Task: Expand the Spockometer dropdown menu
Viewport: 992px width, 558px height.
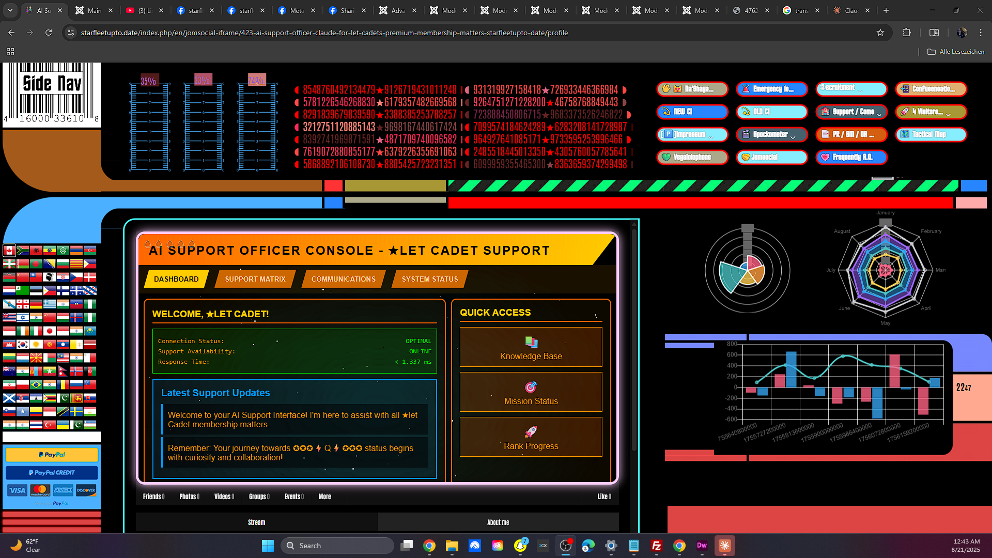Action: click(771, 134)
